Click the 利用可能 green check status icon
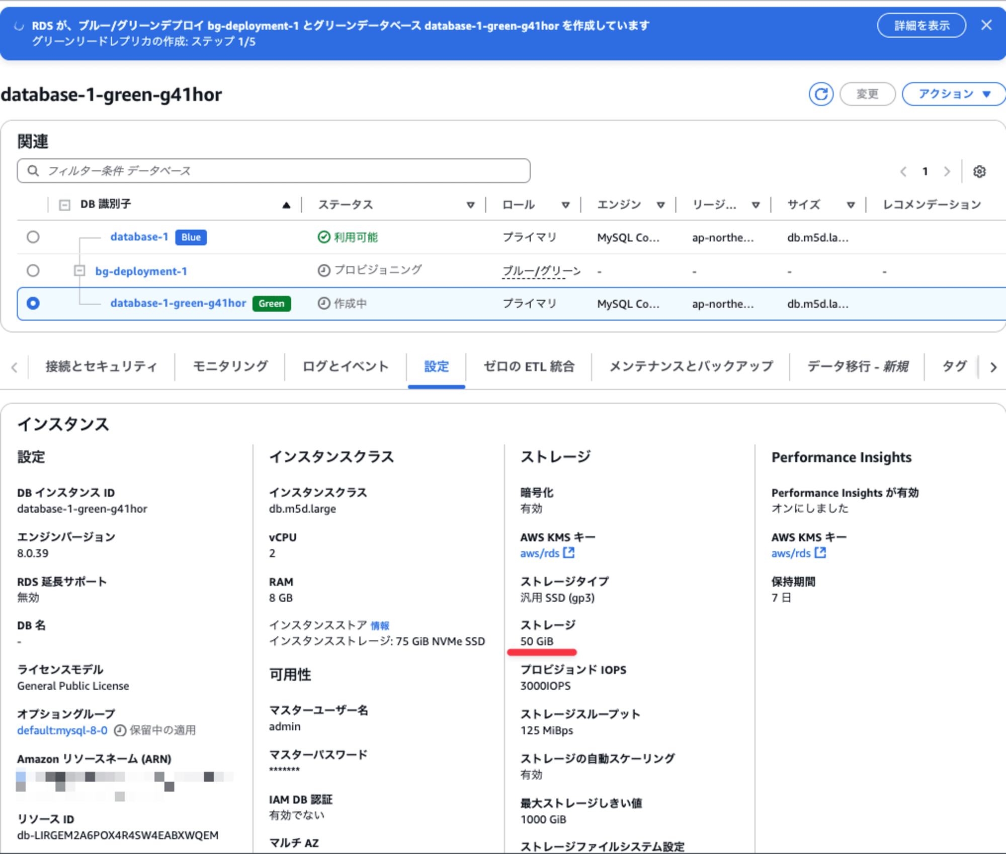 coord(323,237)
